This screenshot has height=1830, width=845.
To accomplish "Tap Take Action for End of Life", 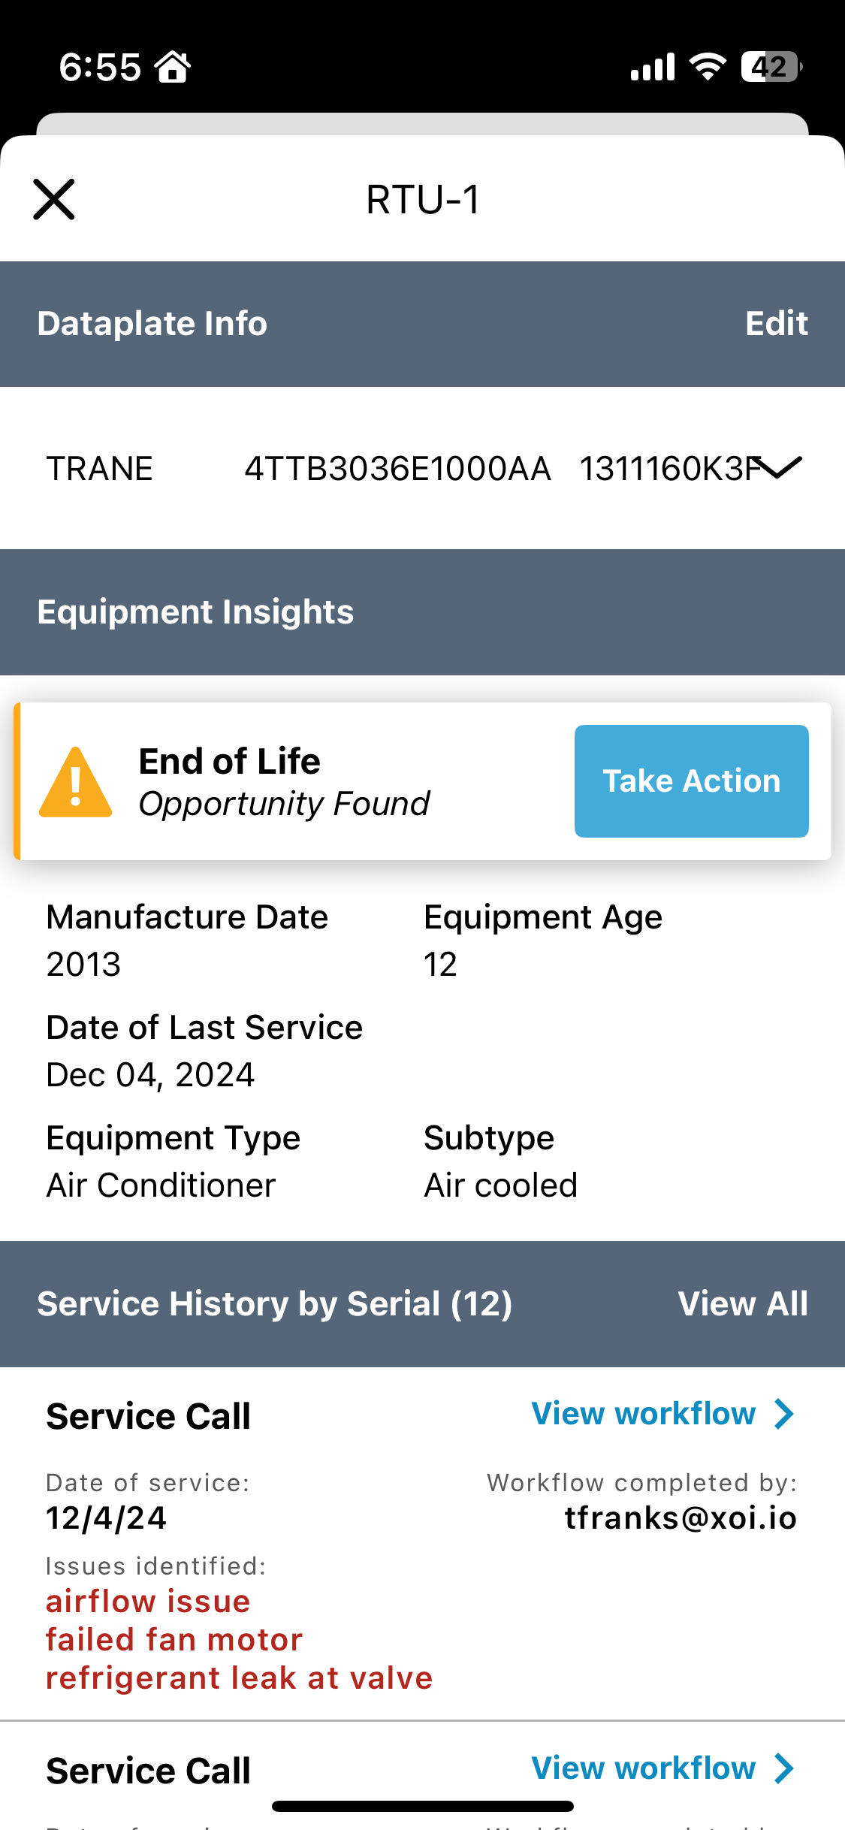I will coord(691,781).
